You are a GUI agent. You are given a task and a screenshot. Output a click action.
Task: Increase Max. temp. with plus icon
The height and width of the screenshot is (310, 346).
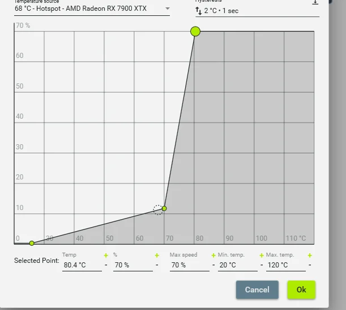[x=310, y=255]
